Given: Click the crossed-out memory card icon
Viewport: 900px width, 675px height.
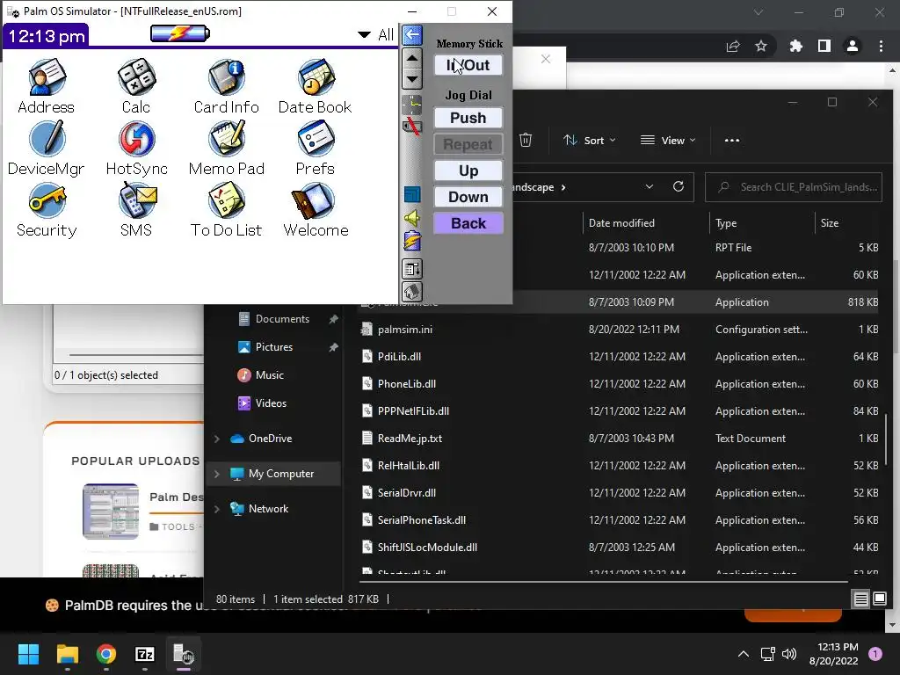Looking at the screenshot, I should click(x=412, y=127).
